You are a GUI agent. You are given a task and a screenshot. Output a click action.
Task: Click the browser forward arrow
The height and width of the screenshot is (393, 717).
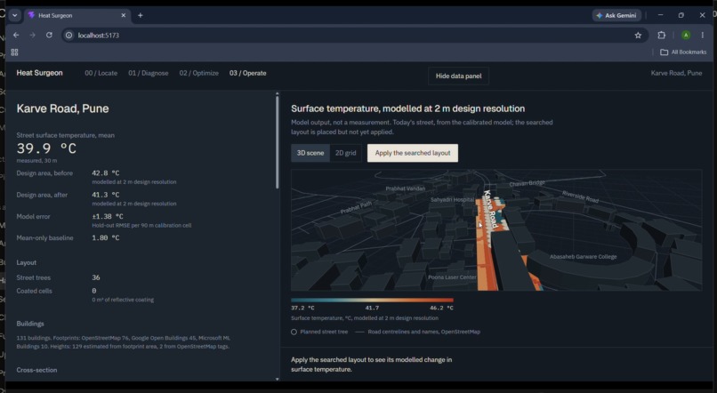point(32,36)
